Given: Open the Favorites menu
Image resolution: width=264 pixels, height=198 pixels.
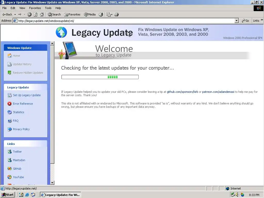Looking at the screenshot, I should tap(35, 8).
